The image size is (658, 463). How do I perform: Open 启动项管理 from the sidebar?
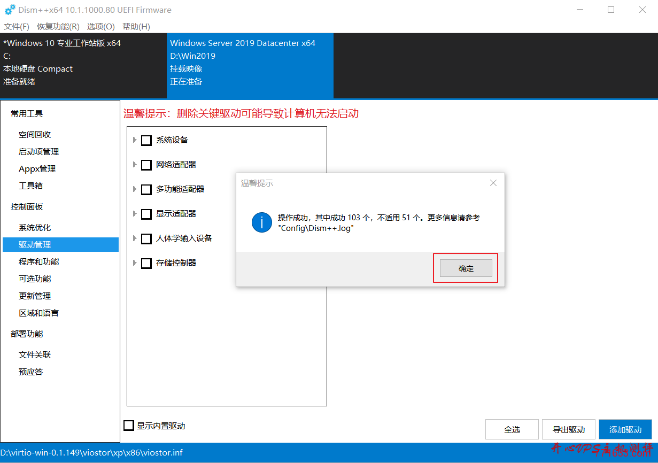coord(39,151)
